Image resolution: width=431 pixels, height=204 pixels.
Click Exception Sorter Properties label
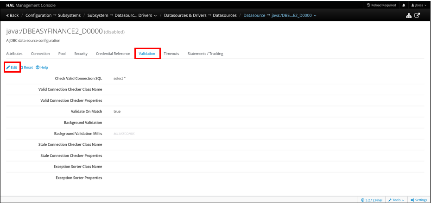coord(79,178)
